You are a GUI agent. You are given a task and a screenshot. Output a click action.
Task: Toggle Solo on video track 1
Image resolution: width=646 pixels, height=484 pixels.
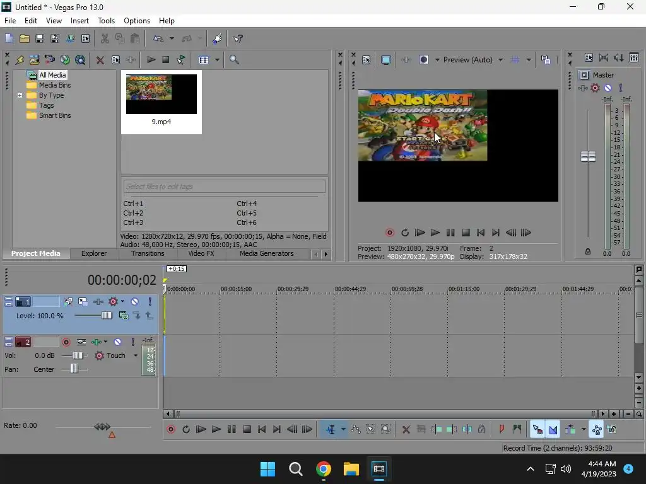pyautogui.click(x=150, y=302)
